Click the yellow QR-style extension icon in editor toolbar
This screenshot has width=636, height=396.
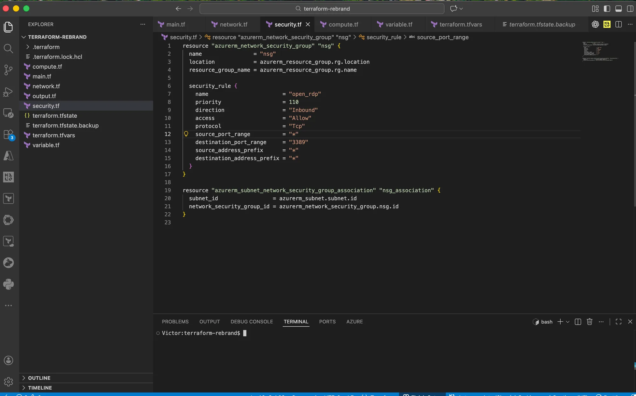607,24
